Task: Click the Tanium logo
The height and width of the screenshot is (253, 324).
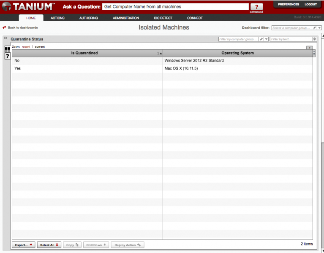Action: [29, 7]
